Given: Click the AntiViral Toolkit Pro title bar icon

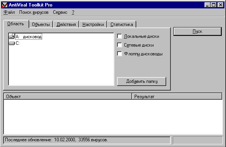Looking at the screenshot, I should coord(5,5).
